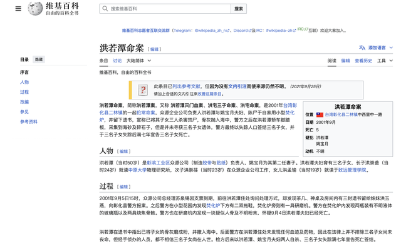Open the 贴纸 link in 人物 section
This screenshot has width=401, height=244.
(221, 163)
